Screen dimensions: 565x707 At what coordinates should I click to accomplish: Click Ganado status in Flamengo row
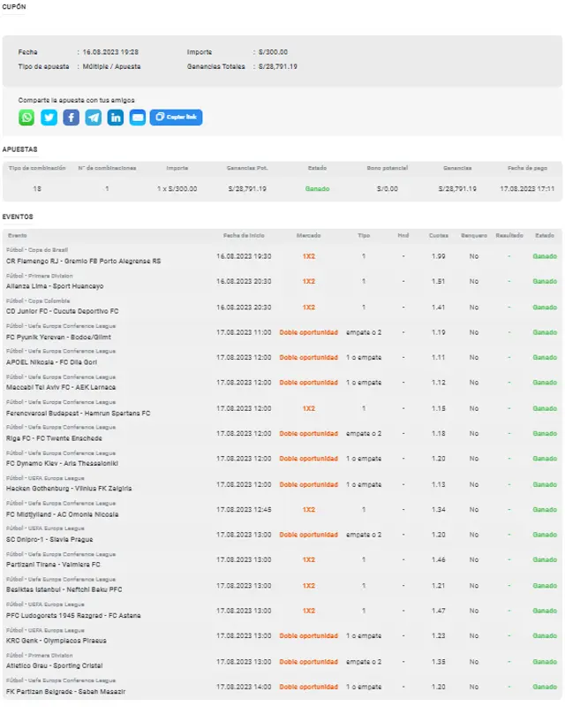point(545,256)
